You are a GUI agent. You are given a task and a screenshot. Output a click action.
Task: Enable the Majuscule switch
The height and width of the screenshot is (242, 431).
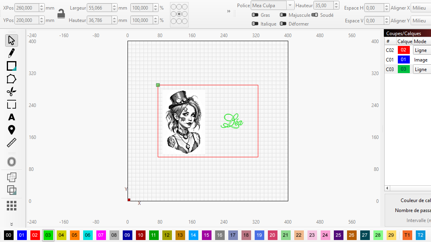pyautogui.click(x=283, y=15)
